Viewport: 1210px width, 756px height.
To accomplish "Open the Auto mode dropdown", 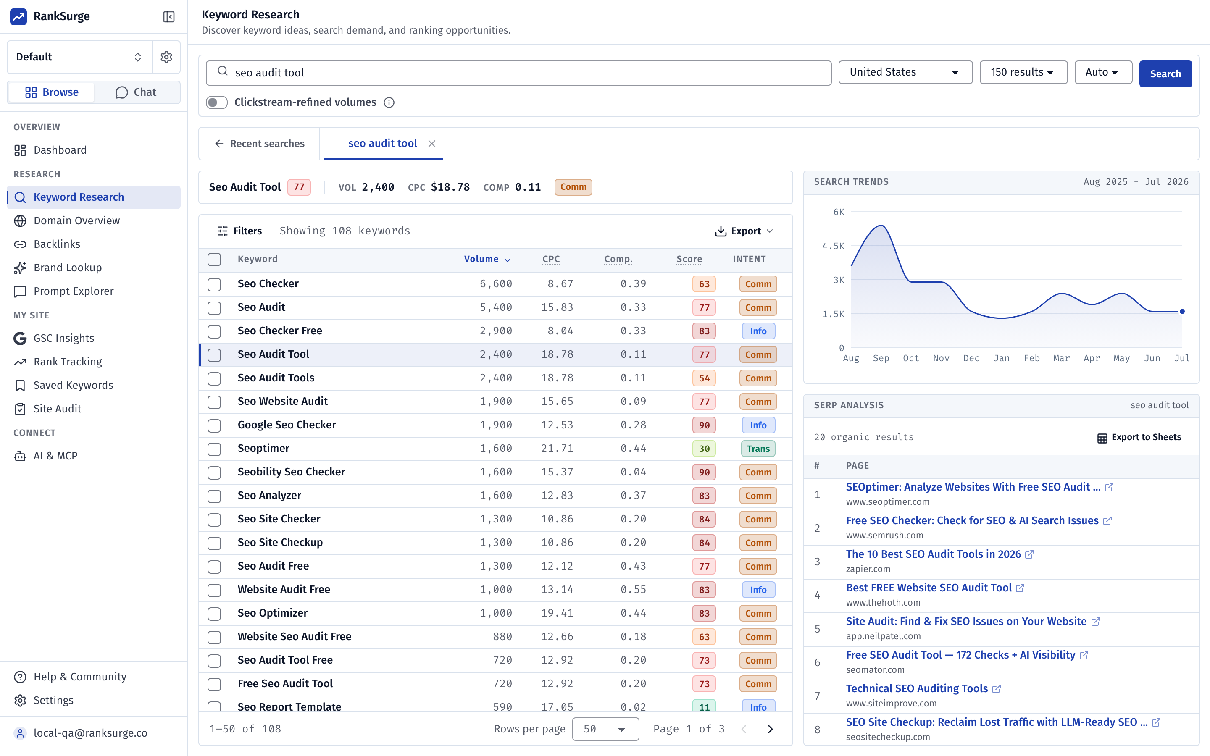I will point(1104,73).
